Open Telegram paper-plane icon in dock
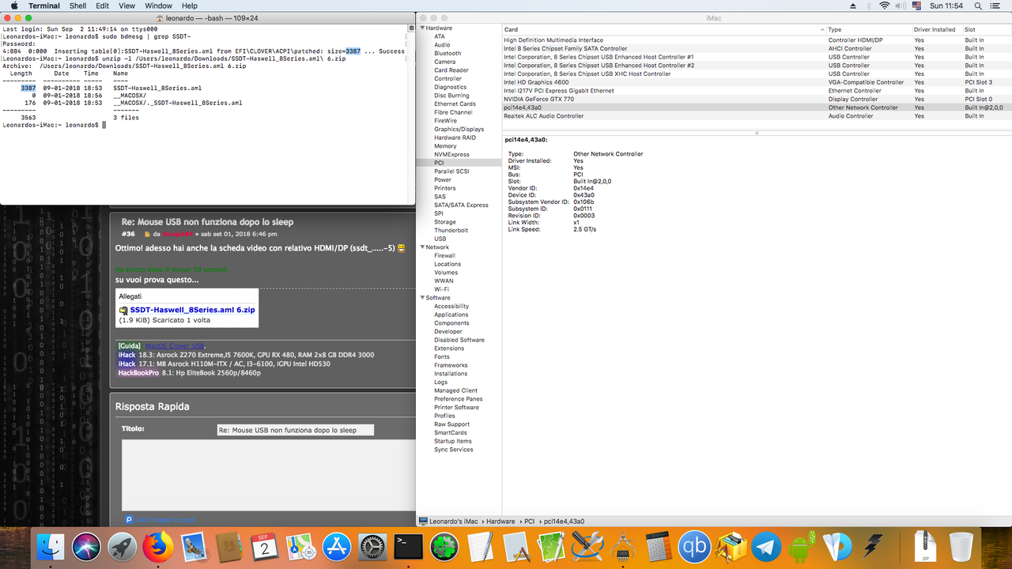 767,546
